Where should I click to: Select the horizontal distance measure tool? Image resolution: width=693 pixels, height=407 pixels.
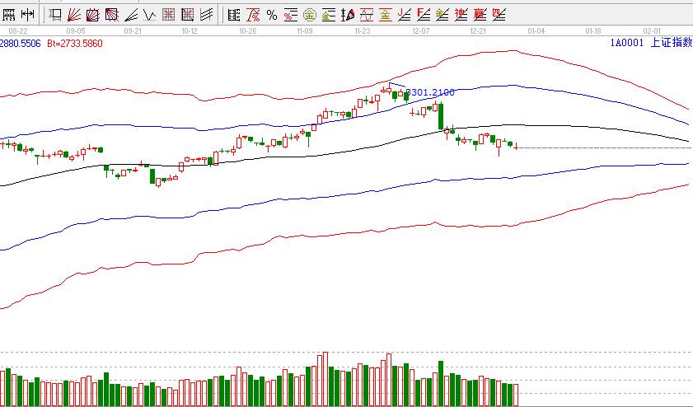click(x=27, y=14)
